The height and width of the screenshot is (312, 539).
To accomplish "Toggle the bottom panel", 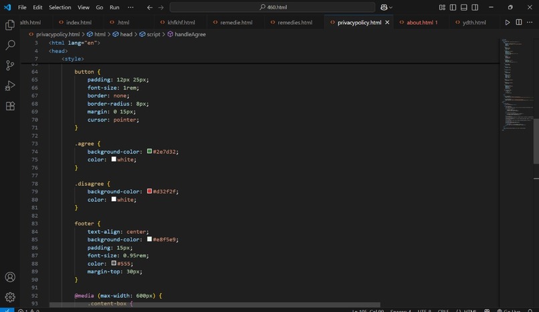I will click(x=463, y=7).
